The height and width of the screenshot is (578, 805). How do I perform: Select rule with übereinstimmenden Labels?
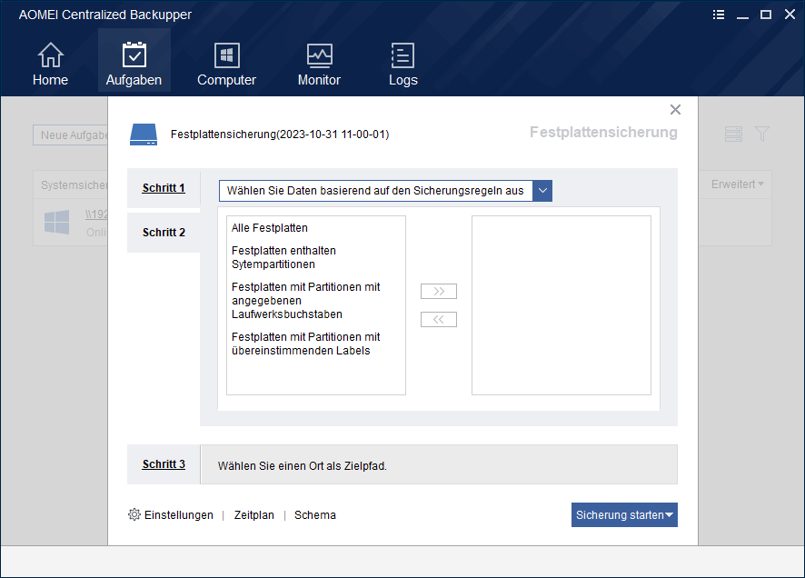pyautogui.click(x=305, y=344)
